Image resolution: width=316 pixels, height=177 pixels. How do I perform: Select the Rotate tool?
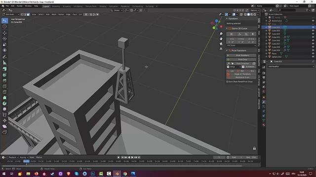tap(4, 39)
